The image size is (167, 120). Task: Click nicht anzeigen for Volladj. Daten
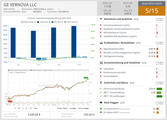click(83, 108)
